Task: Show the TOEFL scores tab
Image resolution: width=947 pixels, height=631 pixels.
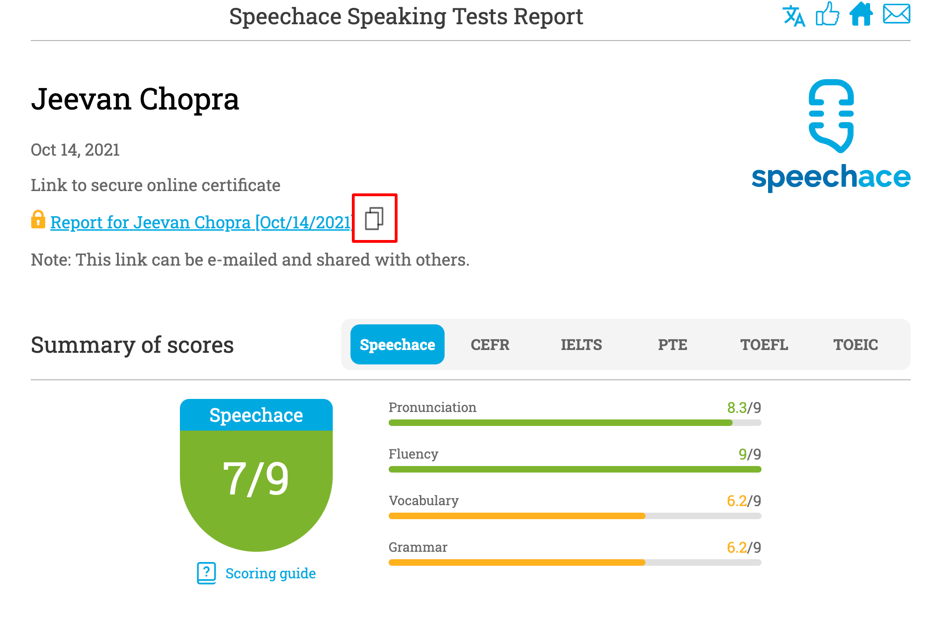Action: (764, 344)
